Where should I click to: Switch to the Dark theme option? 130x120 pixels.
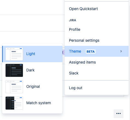[x=32, y=70]
